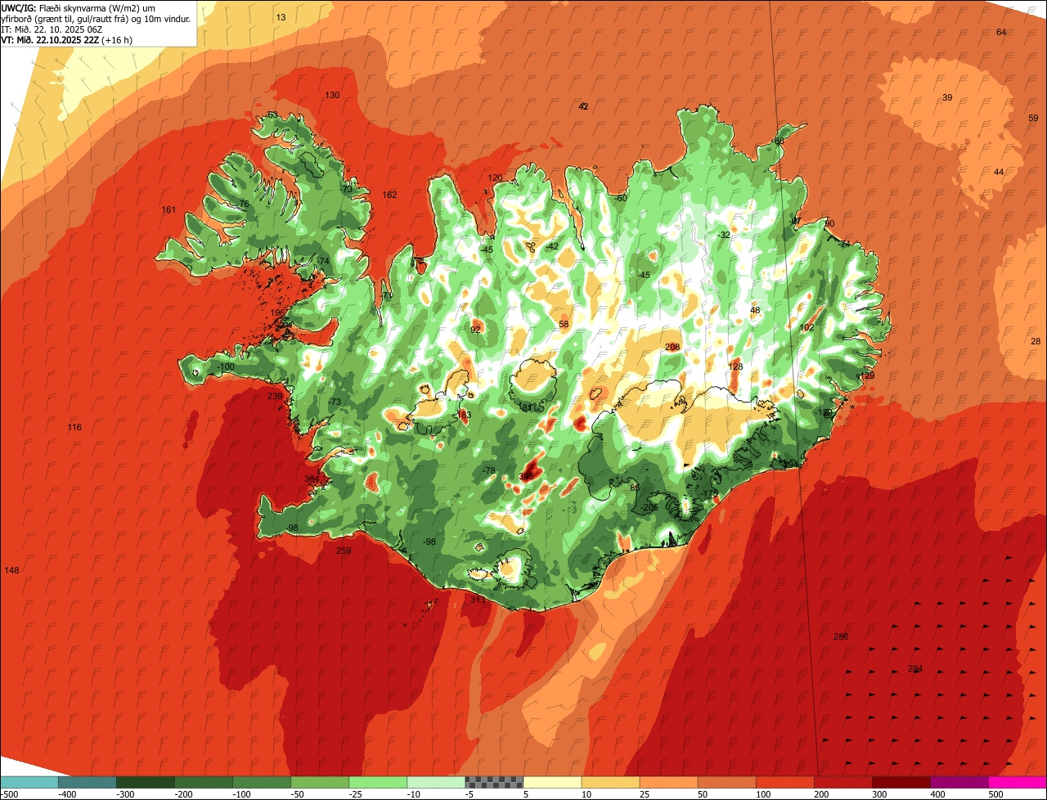Click the red-orange 100 to 200 swatch

tap(784, 781)
